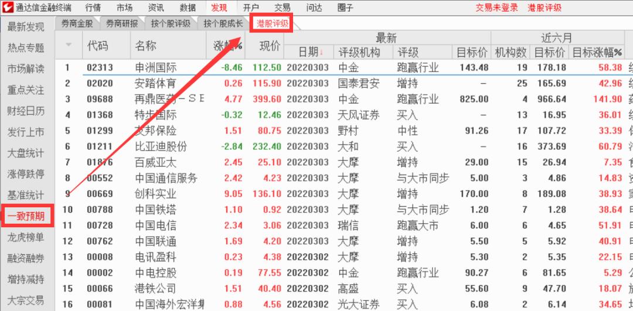The height and width of the screenshot is (311, 633).
Task: Open 基准统计 in the sidebar
Action: point(26,195)
